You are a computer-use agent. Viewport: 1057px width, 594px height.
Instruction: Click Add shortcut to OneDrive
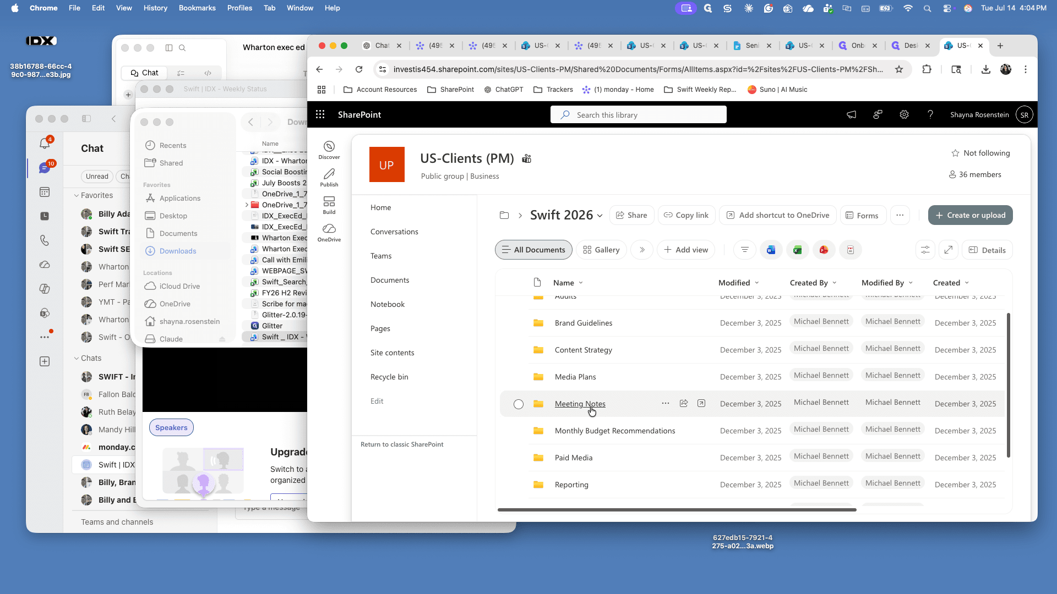point(777,215)
